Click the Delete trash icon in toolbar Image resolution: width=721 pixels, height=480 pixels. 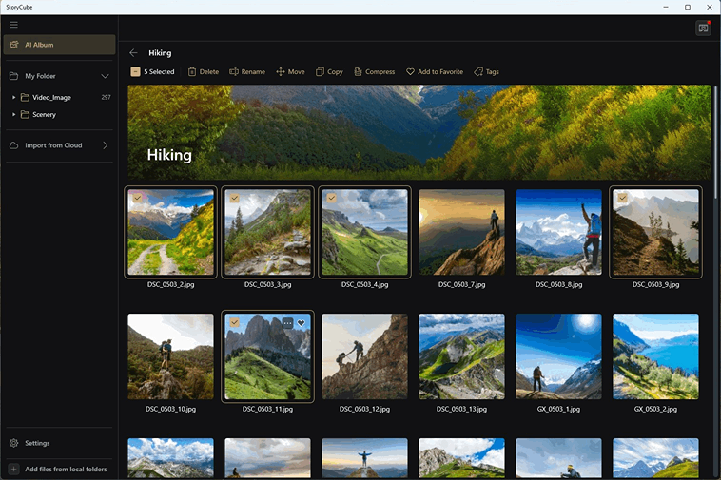coord(192,72)
